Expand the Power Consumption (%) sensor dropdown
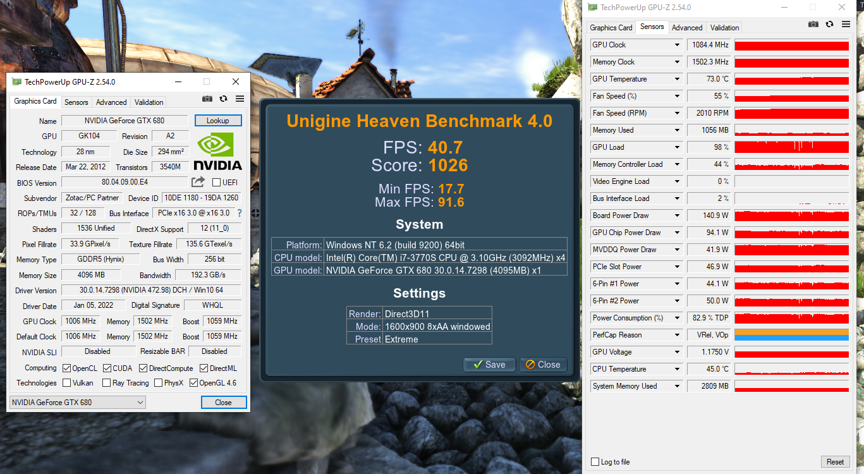864x474 pixels. [678, 318]
